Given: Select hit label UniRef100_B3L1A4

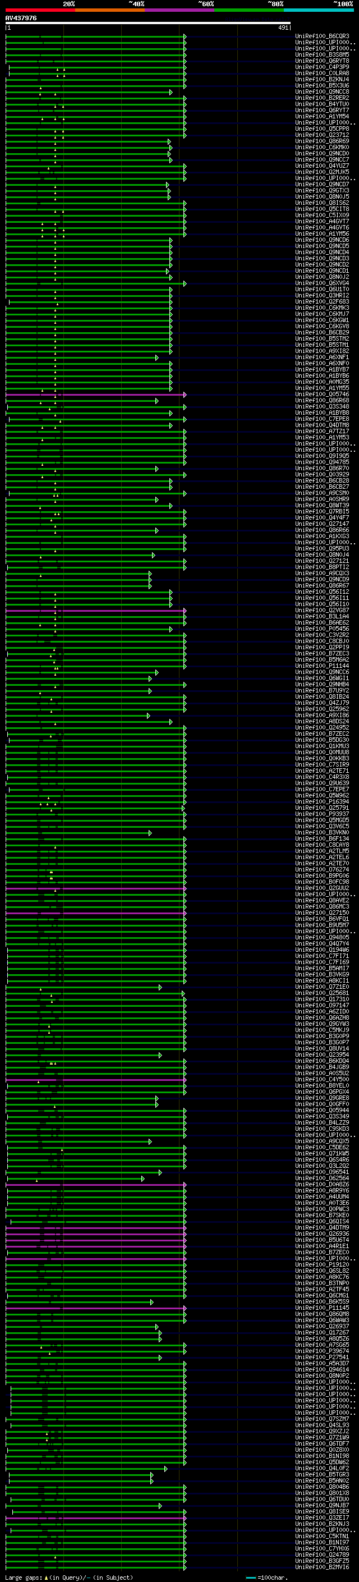Looking at the screenshot, I should tap(322, 617).
